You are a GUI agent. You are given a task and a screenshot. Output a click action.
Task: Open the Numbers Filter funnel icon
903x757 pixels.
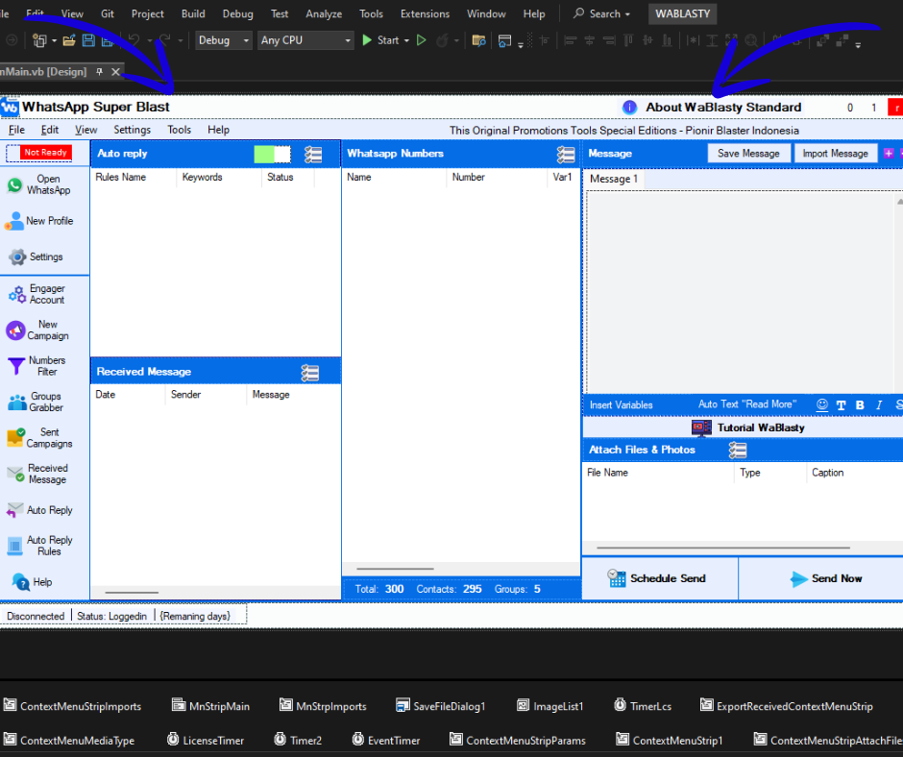pos(15,366)
